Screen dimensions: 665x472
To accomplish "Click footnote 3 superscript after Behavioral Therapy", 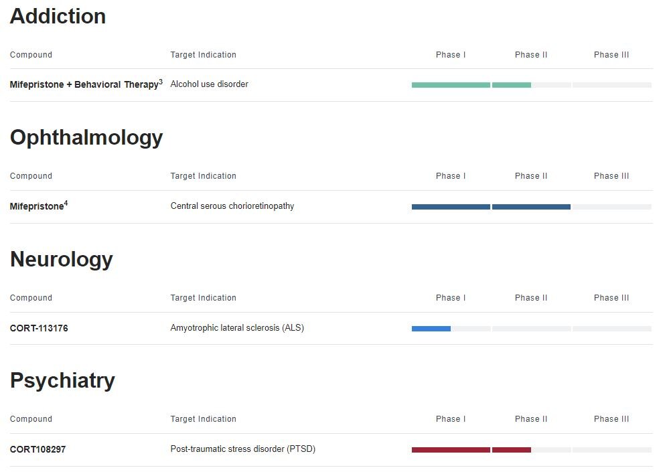I will pos(161,82).
